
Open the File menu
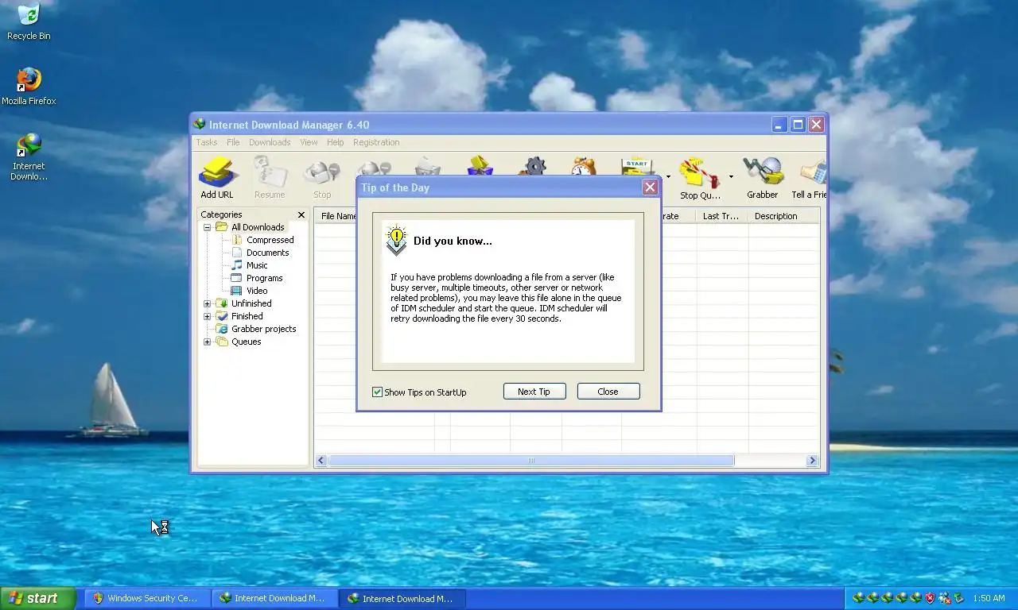click(x=233, y=142)
